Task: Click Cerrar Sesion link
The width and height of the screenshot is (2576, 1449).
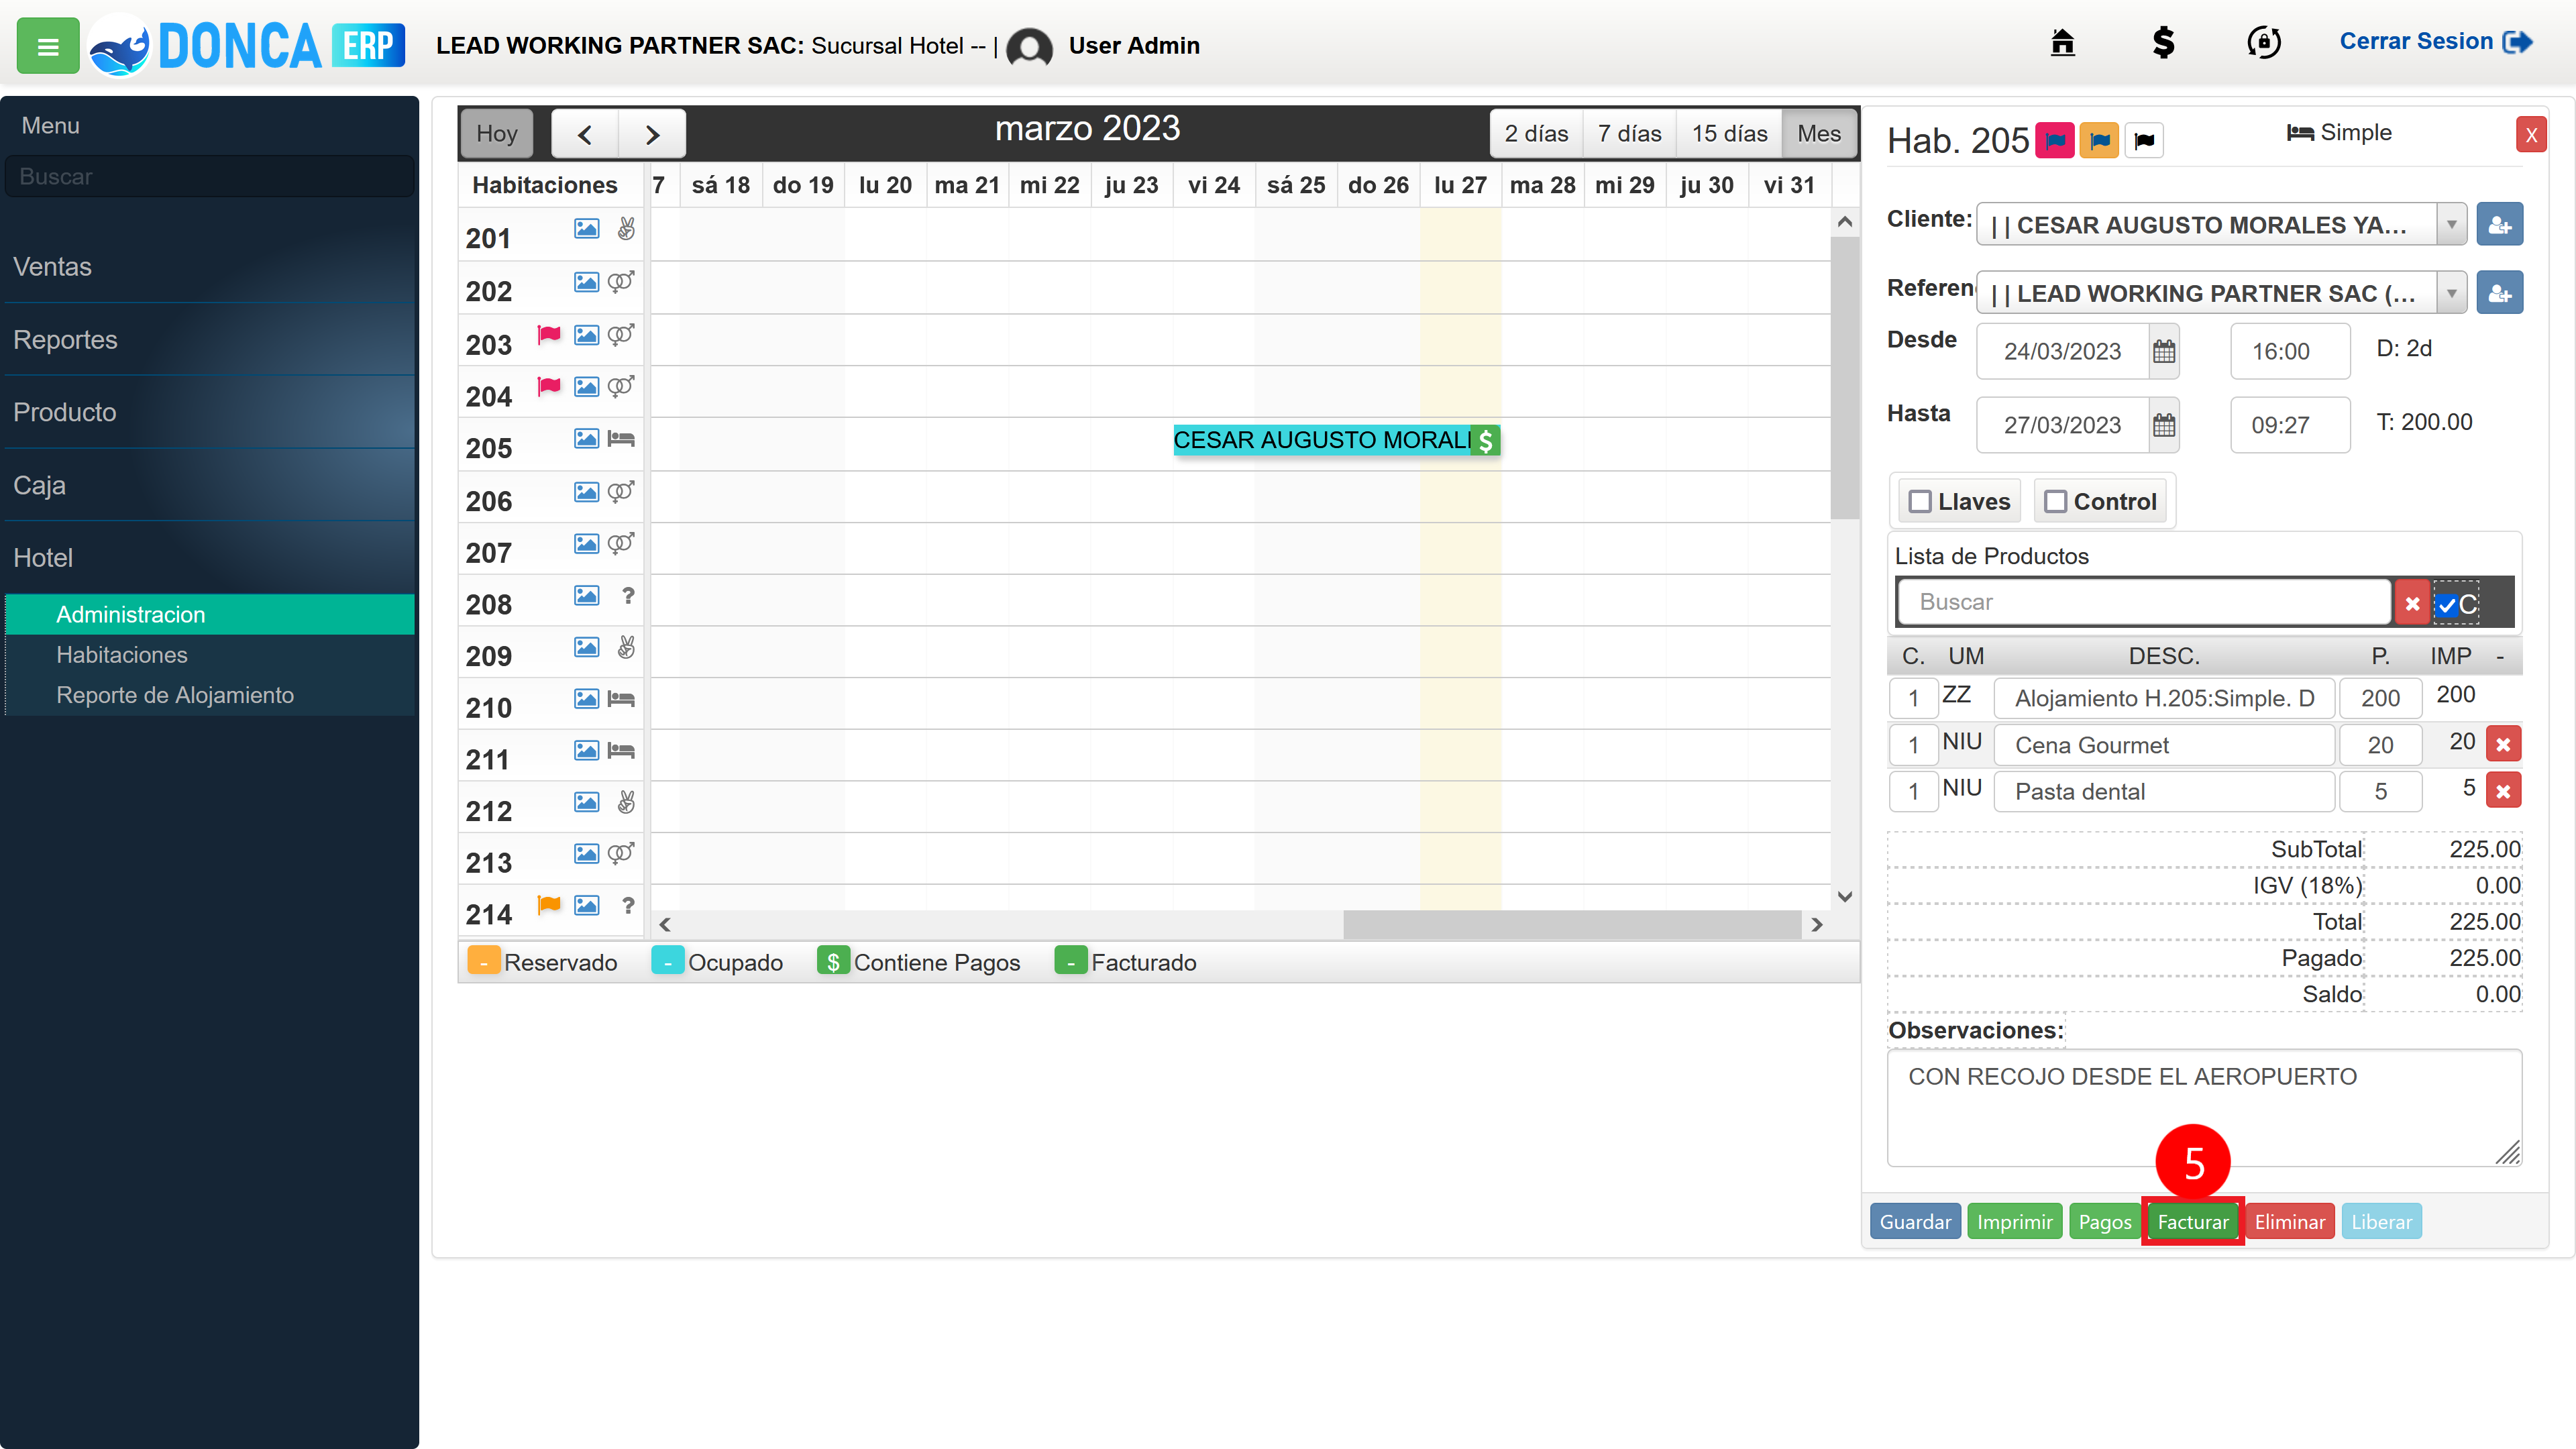Action: (2435, 42)
